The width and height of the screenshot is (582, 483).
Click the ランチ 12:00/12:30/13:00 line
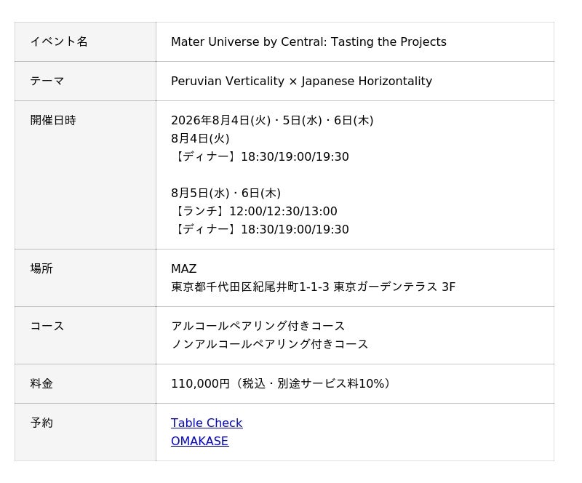tap(254, 211)
